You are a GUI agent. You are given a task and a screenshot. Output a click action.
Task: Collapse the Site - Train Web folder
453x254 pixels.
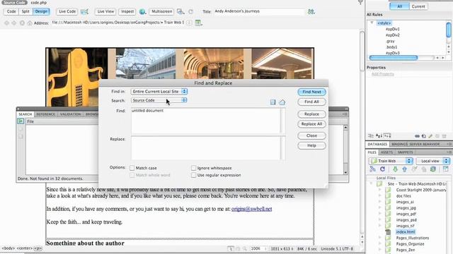pos(371,183)
